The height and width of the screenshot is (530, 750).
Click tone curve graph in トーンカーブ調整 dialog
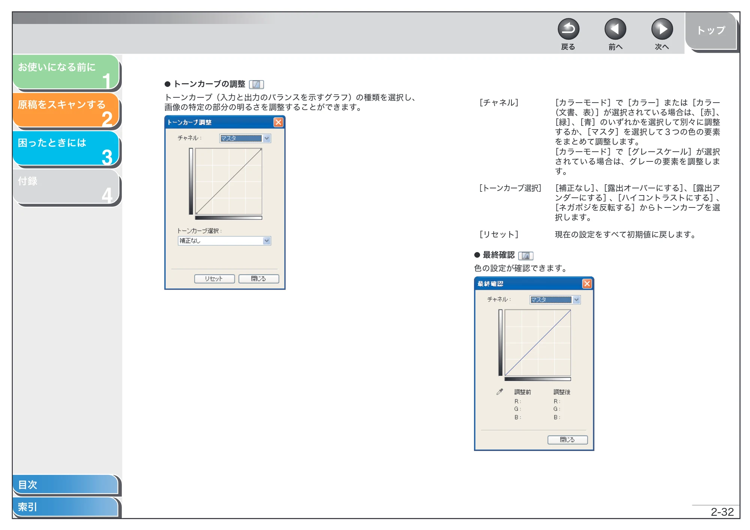point(228,182)
